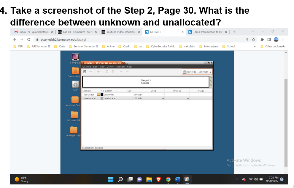Click the Paste partition icon in GParted
This screenshot has height=188, width=294.
(113, 71)
